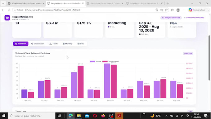
Task: Expand the Conversation dropdown chevron
Action: (x=209, y=10)
